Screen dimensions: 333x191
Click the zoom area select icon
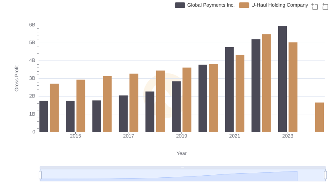click(315, 6)
